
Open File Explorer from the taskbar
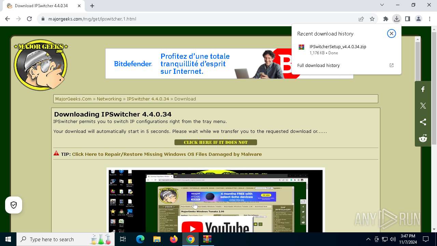click(x=157, y=239)
